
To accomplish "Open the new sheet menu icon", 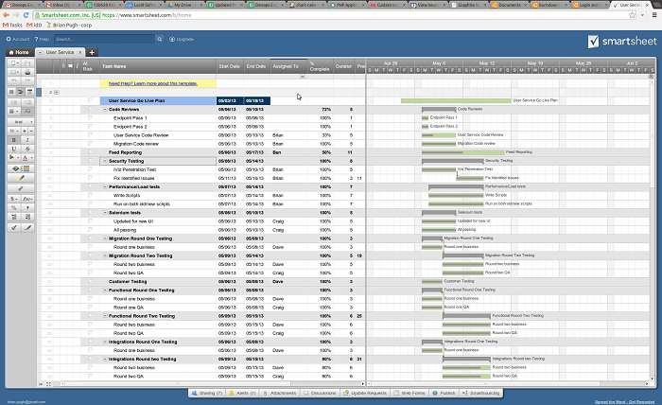I will click(x=15, y=62).
